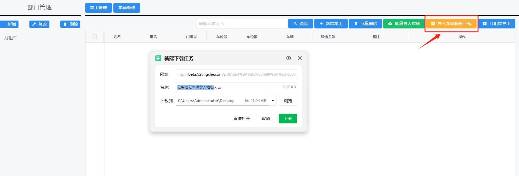
Task: Click the 删除 department button
Action: [70, 24]
